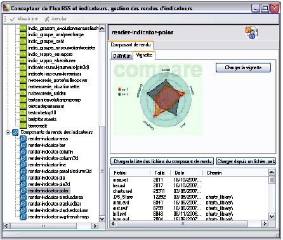Click the render-indicator-area component icon
Image resolution: width=283 pixels, height=240 pixels.
coord(23,139)
